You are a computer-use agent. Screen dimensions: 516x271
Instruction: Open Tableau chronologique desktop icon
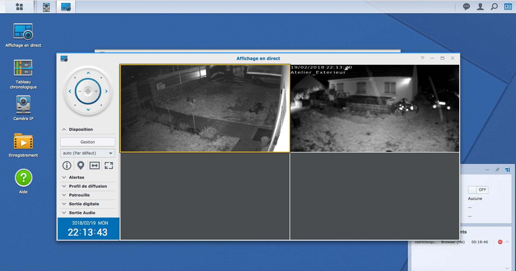point(23,75)
